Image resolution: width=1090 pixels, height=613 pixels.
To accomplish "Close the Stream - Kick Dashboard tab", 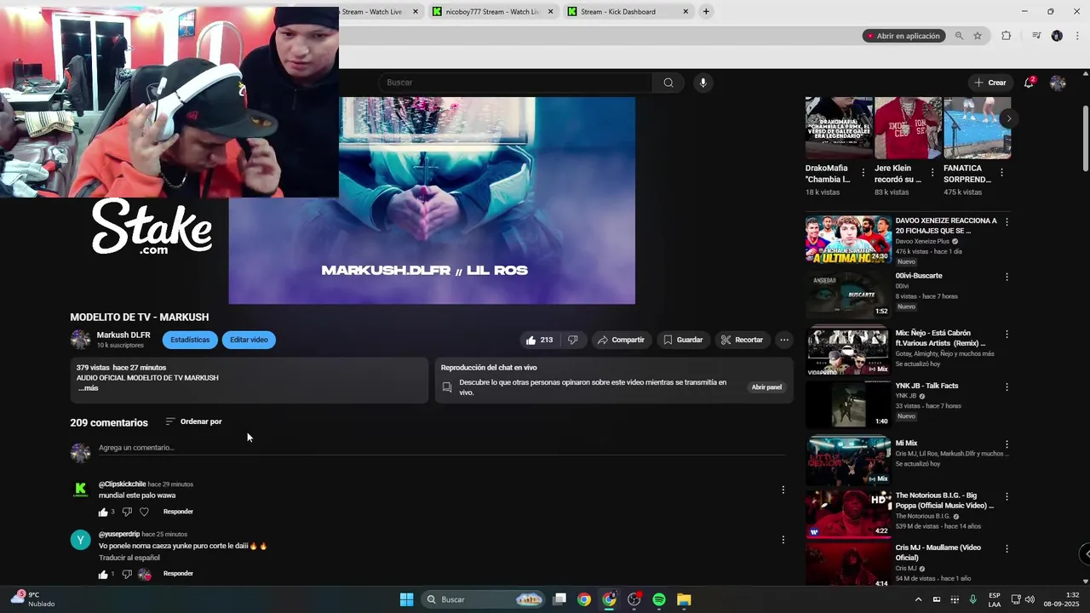I will [x=686, y=12].
